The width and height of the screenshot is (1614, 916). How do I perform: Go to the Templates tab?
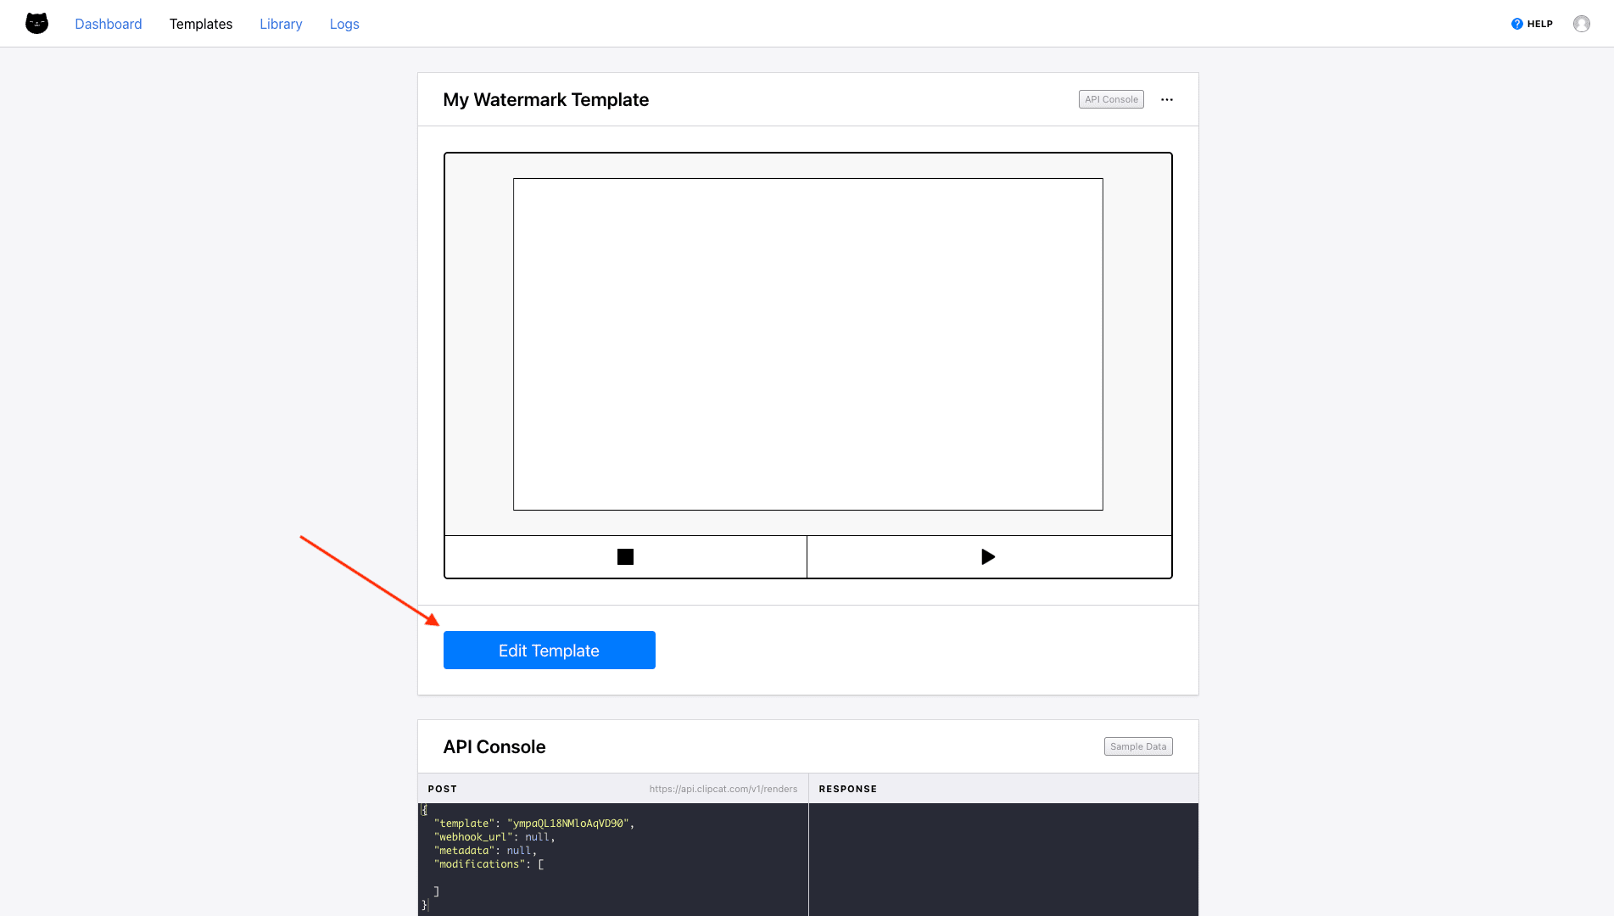(x=201, y=24)
